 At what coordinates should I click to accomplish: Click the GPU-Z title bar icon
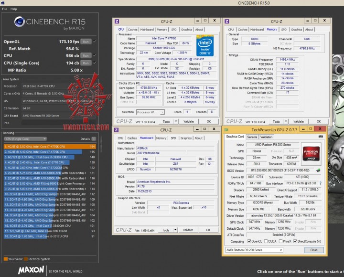point(226,130)
